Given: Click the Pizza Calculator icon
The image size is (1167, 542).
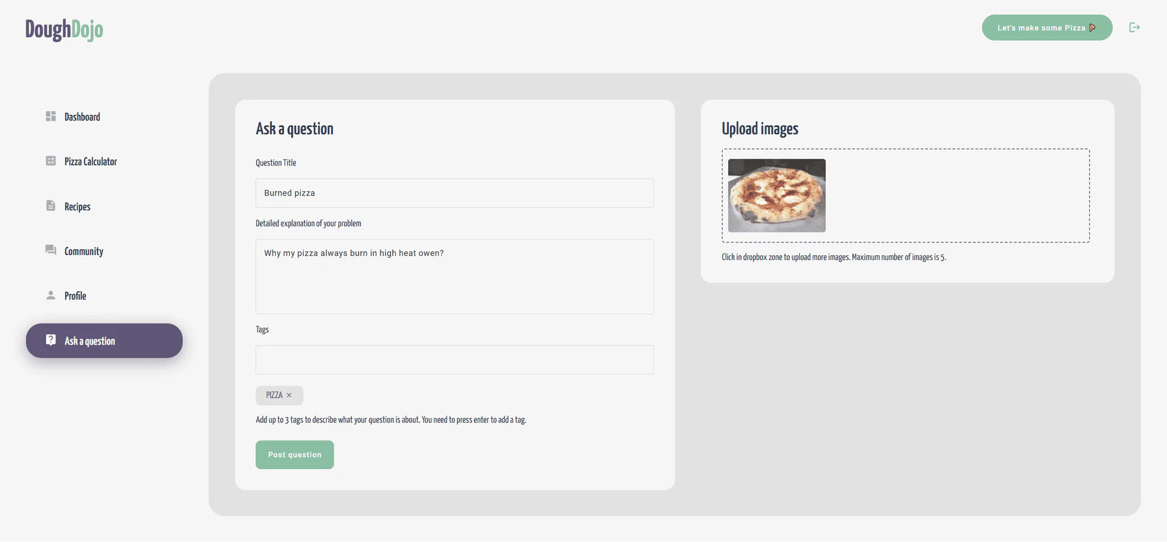Looking at the screenshot, I should [51, 161].
